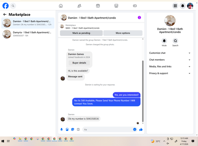Open the Marketplace storefront icon
This screenshot has height=146, width=198.
116,6
